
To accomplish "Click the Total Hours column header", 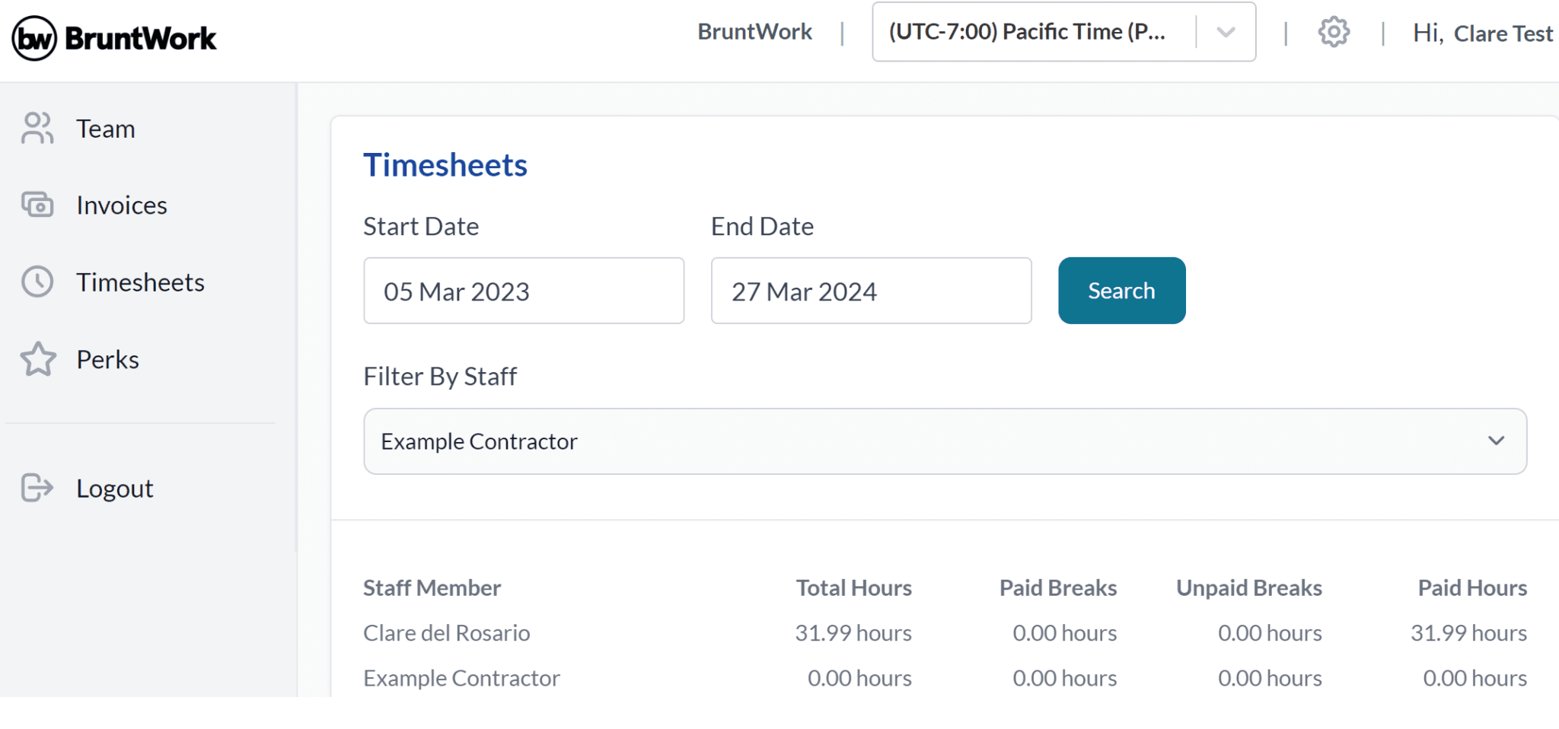I will 853,587.
